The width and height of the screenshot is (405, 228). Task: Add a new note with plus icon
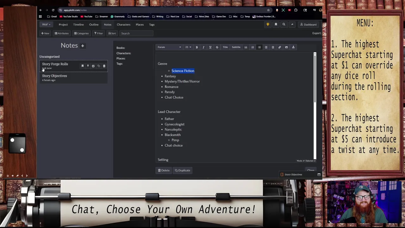click(83, 46)
